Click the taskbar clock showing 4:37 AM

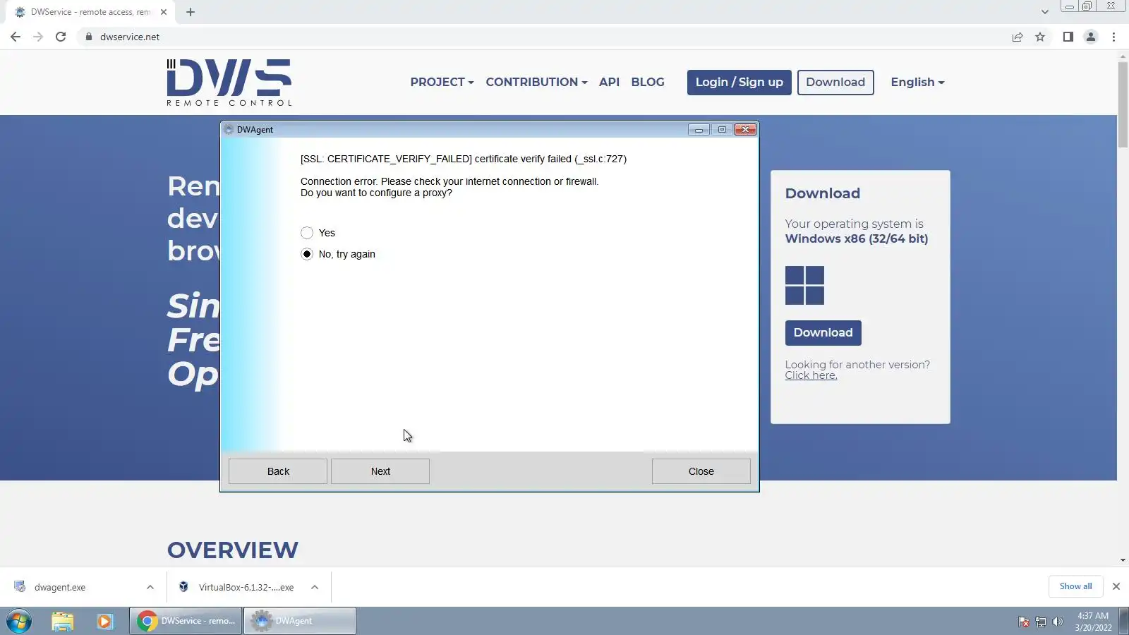(1093, 622)
